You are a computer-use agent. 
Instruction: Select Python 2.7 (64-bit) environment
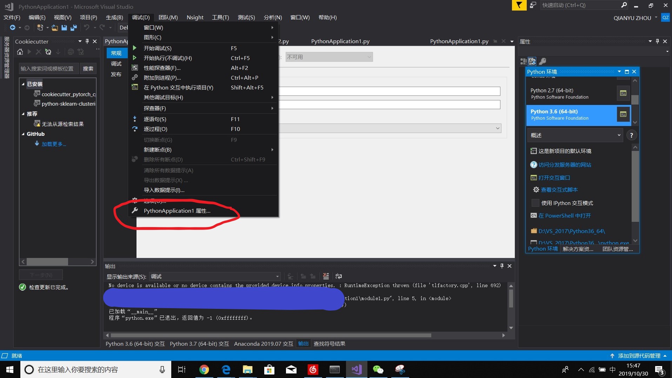click(571, 93)
